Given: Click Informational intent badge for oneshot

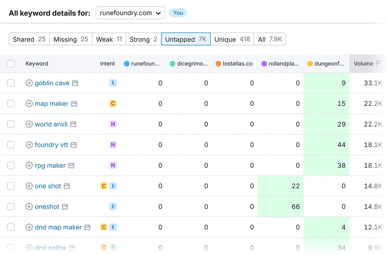Looking at the screenshot, I should point(113,206).
